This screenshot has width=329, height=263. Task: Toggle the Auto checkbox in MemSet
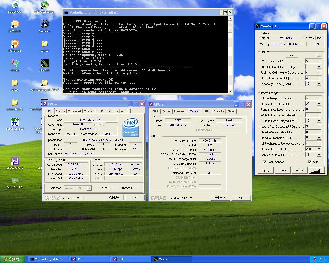pos(310,162)
